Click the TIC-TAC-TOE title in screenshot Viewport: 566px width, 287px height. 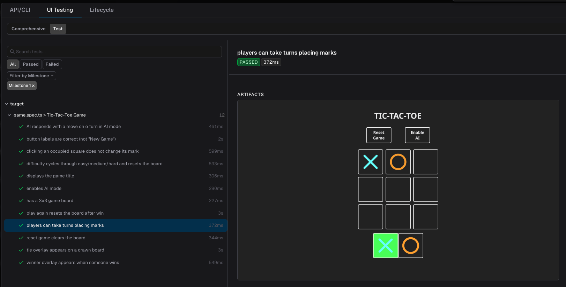[398, 116]
